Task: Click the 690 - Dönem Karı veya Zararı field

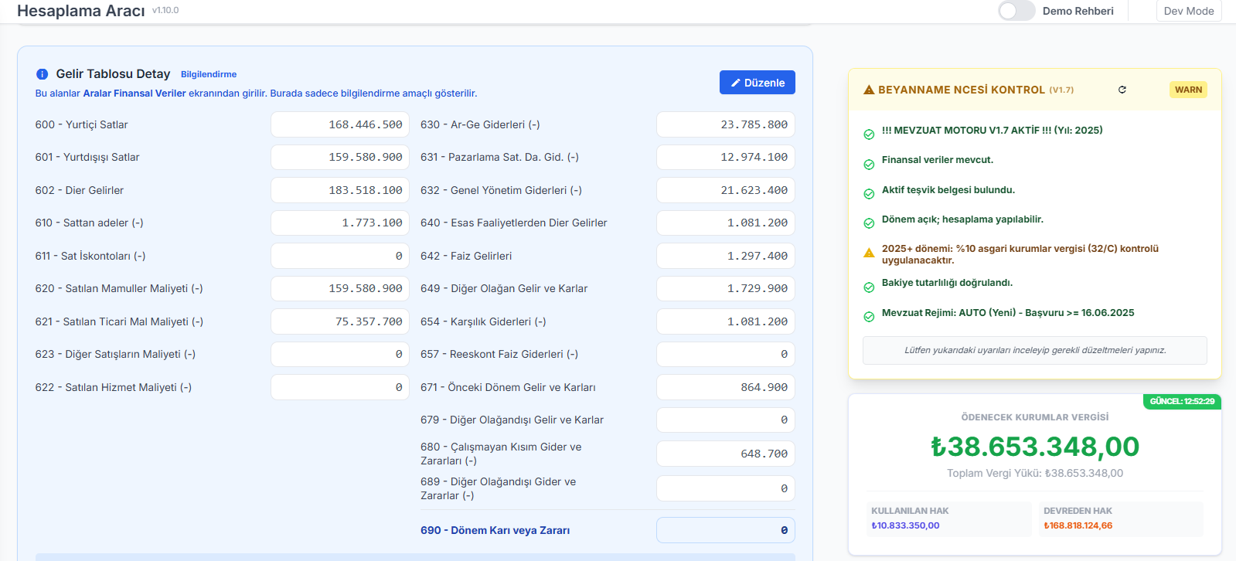Action: coord(726,530)
